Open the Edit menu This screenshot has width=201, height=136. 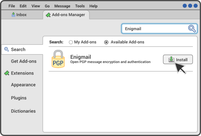tap(23, 6)
